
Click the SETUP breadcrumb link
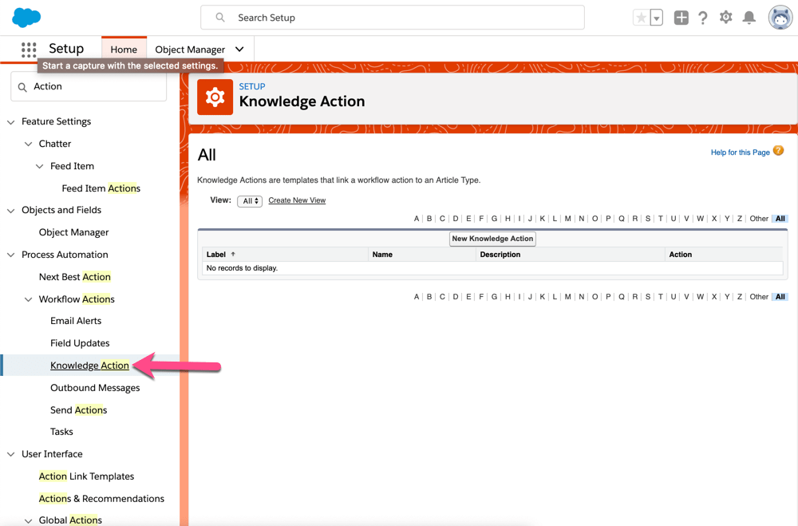[x=252, y=86]
